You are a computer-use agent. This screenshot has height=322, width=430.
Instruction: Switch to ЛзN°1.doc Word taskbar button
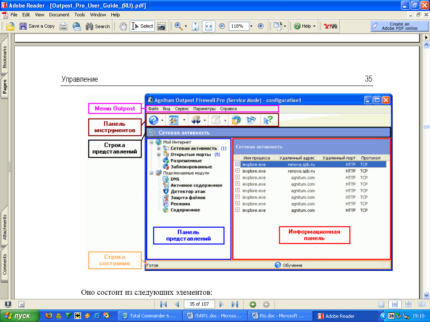point(215,316)
